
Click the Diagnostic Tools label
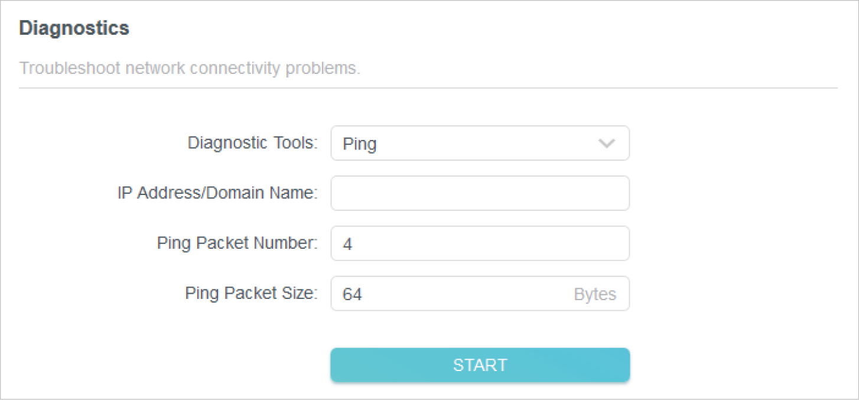(252, 143)
